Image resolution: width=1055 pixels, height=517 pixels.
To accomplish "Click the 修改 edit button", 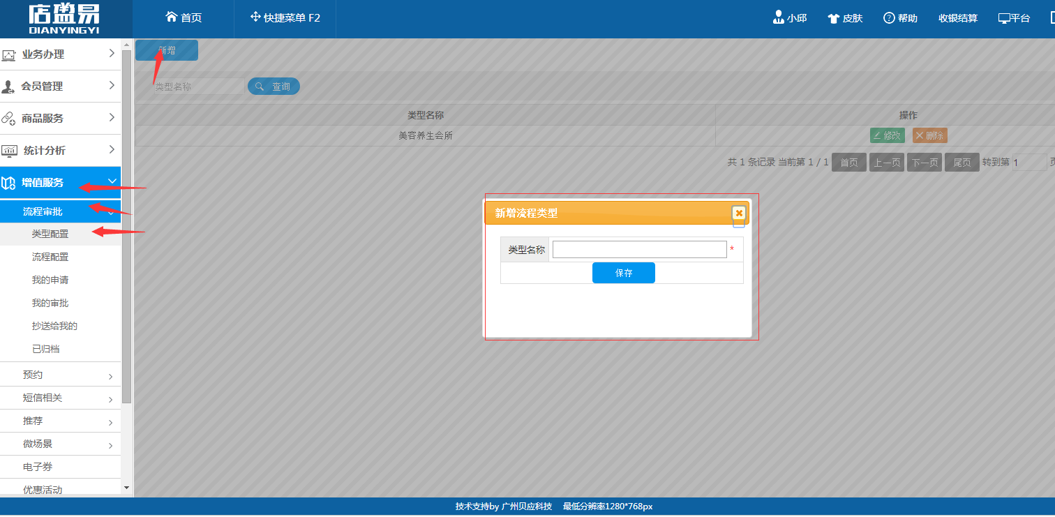I will [x=887, y=135].
